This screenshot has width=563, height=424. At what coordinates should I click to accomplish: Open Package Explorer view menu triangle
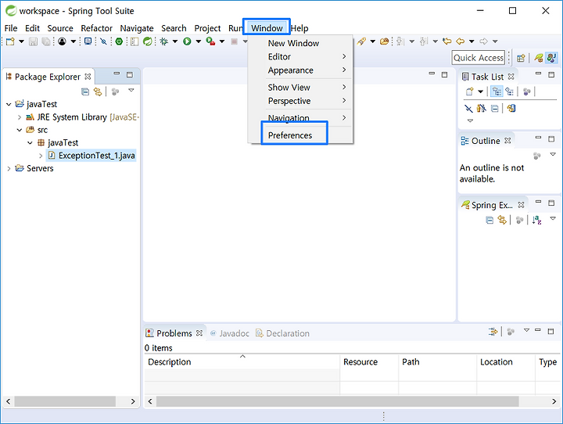(131, 90)
